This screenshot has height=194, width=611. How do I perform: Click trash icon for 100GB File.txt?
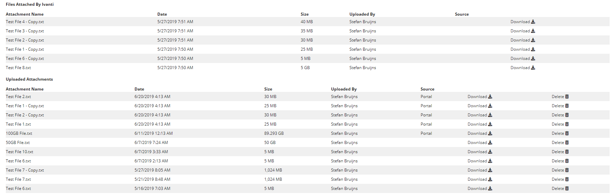coord(567,133)
